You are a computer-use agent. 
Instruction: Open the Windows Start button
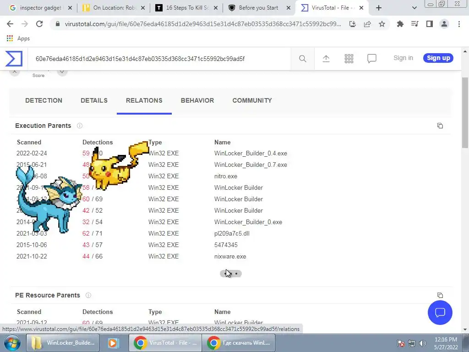[x=12, y=343]
